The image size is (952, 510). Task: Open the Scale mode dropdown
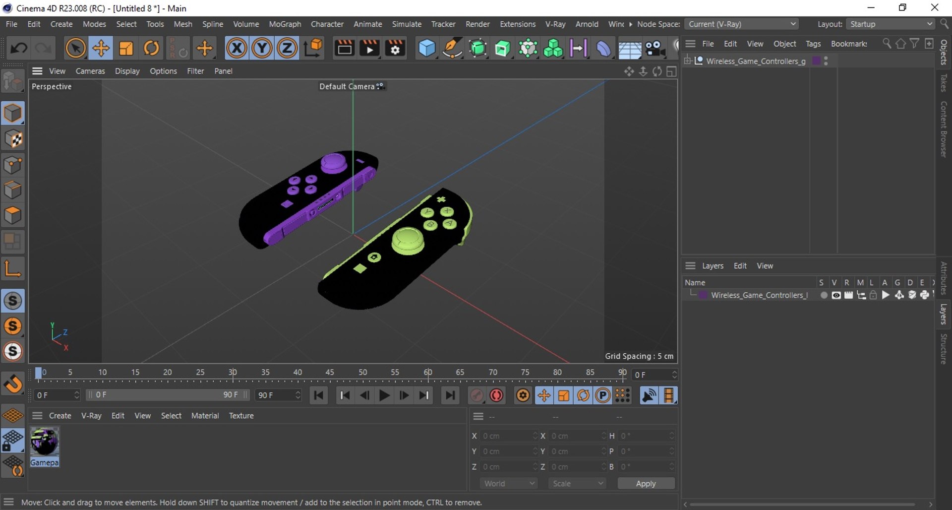[x=577, y=483]
